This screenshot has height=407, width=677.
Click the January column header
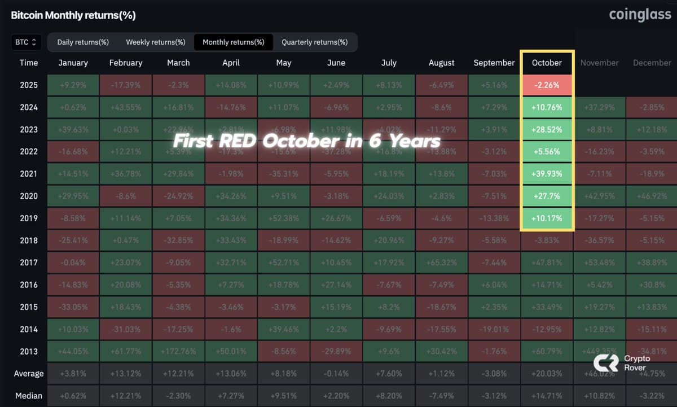[x=73, y=63]
